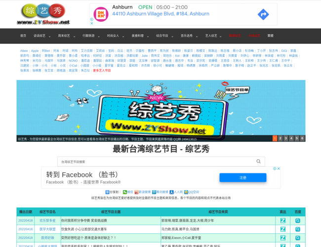The width and height of the screenshot is (321, 247).
Task: Share to 微信 via the green icon
Action: [x=124, y=192]
